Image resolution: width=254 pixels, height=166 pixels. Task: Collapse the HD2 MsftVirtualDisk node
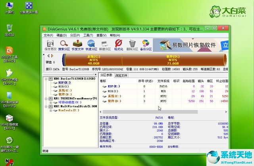(46, 106)
